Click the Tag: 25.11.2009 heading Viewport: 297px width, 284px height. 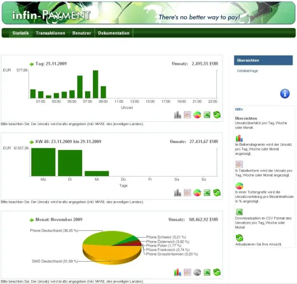[x=51, y=64]
